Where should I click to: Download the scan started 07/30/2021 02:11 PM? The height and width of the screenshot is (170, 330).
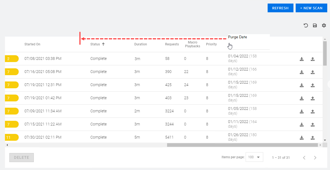(x=302, y=137)
